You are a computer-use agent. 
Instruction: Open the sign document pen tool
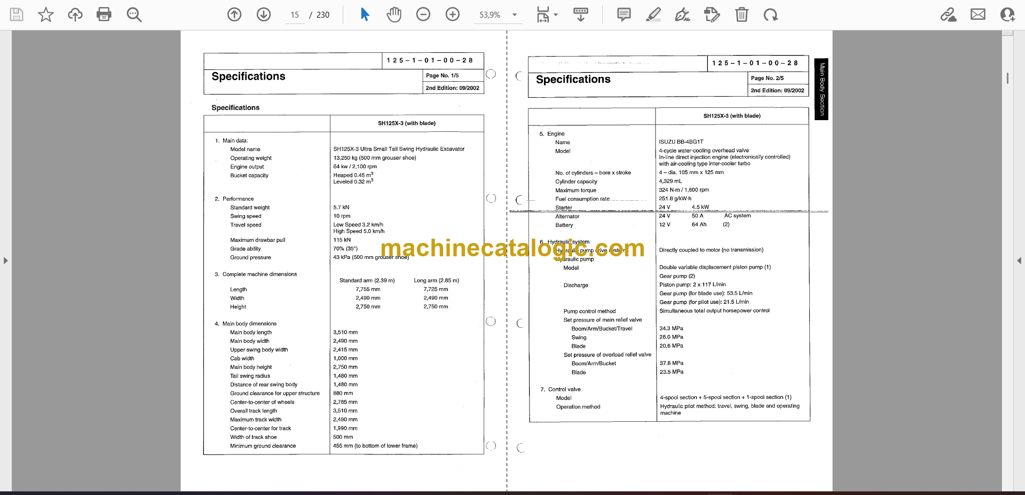(682, 14)
